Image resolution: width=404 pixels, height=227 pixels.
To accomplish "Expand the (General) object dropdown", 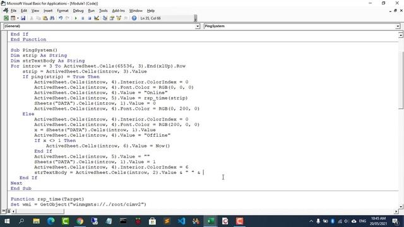I will pos(198,26).
